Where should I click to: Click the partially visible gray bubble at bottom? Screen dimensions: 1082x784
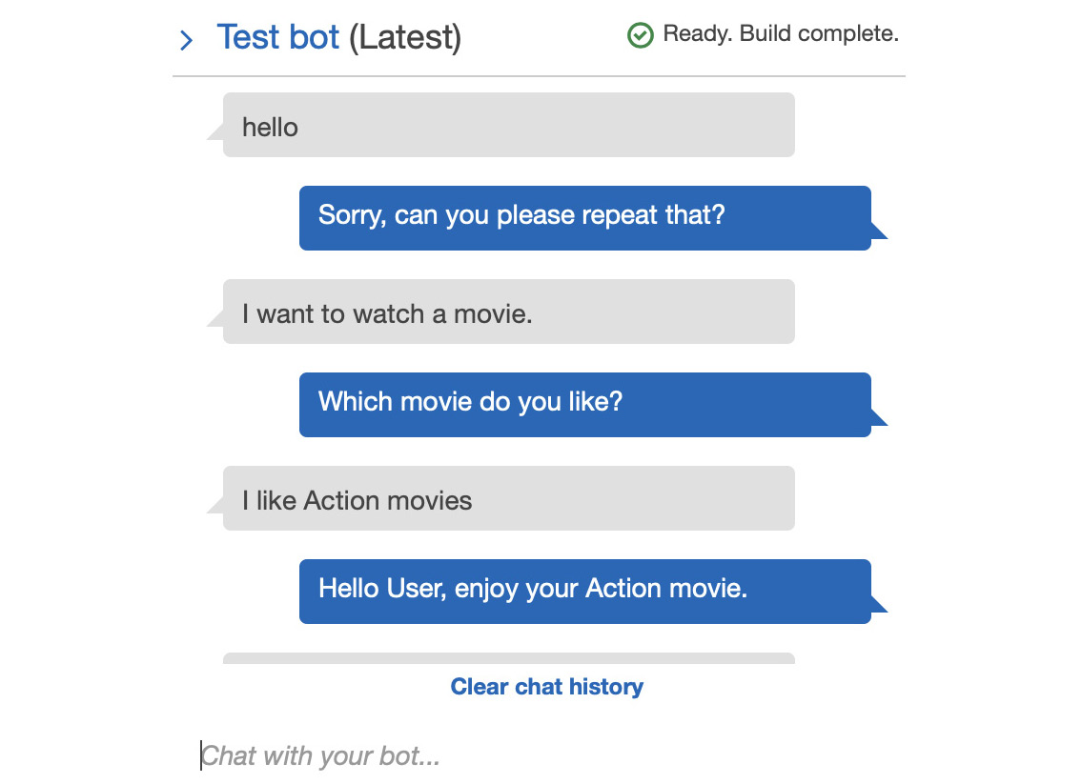point(508,658)
